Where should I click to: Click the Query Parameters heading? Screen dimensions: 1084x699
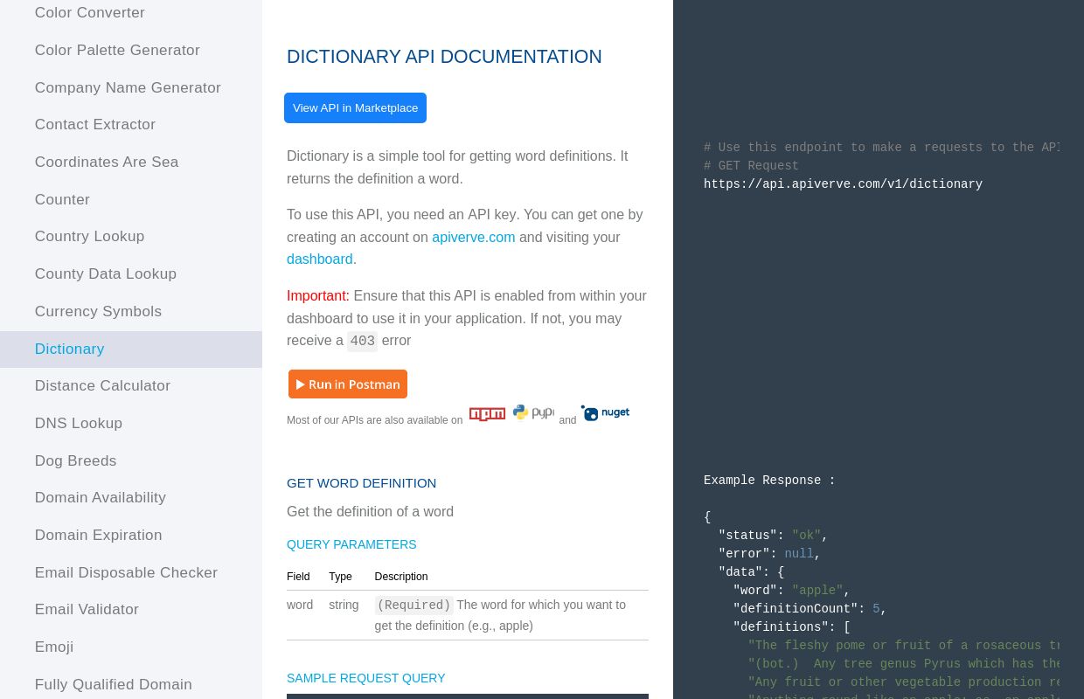[351, 544]
